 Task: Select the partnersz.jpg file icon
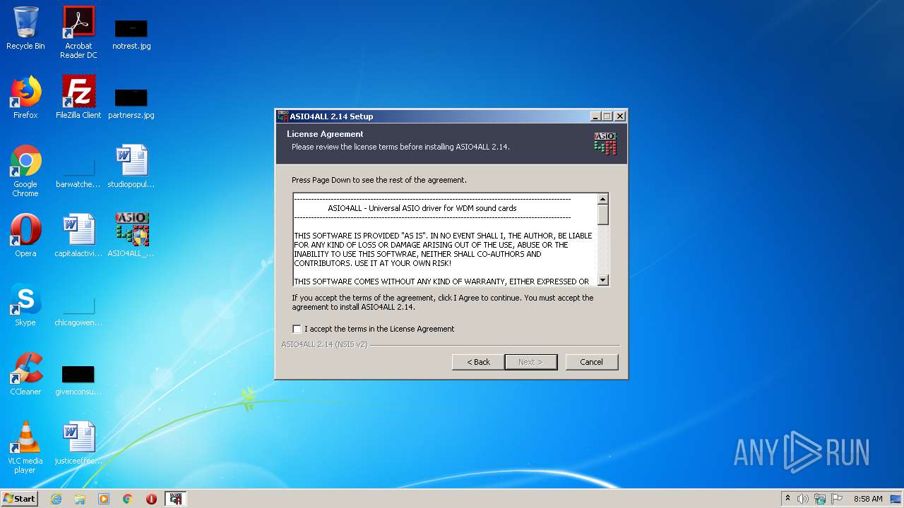coord(131,102)
